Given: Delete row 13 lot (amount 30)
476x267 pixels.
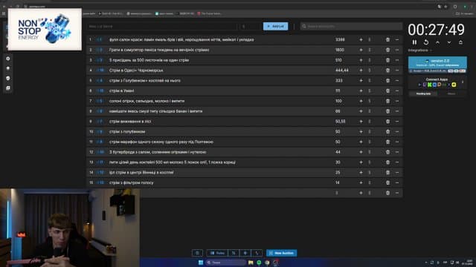Looking at the screenshot, I should click(x=387, y=162).
